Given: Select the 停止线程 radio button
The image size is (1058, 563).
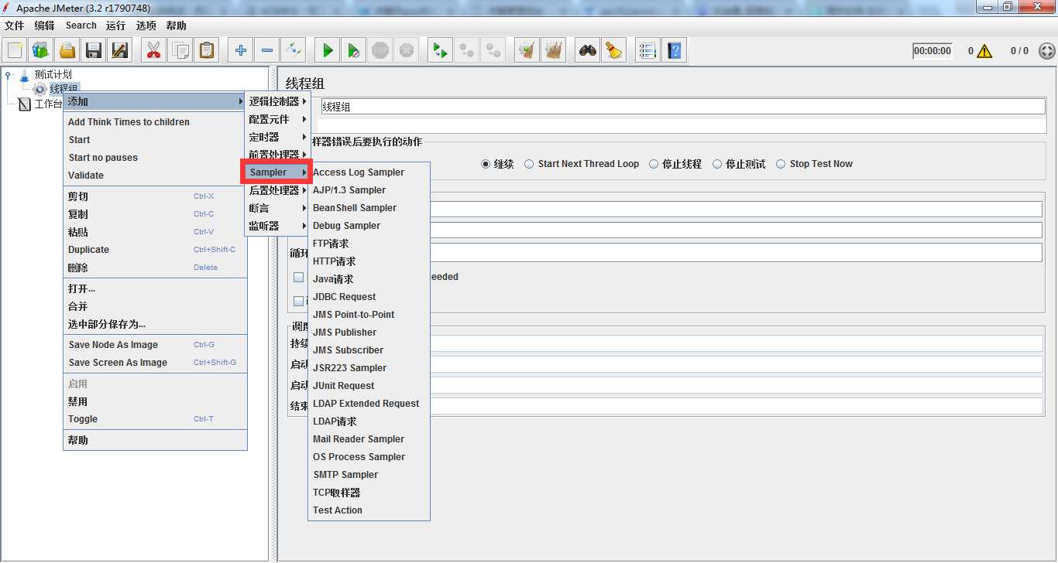Looking at the screenshot, I should [x=675, y=164].
